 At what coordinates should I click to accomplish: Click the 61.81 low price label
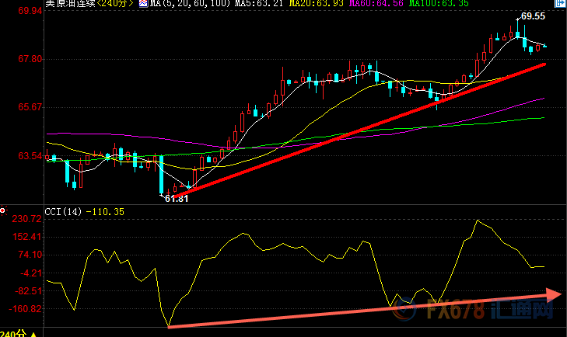177,199
